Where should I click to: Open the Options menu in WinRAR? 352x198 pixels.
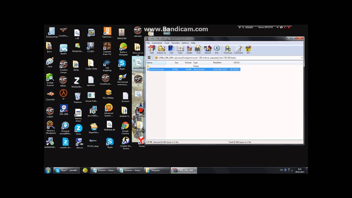point(185,43)
